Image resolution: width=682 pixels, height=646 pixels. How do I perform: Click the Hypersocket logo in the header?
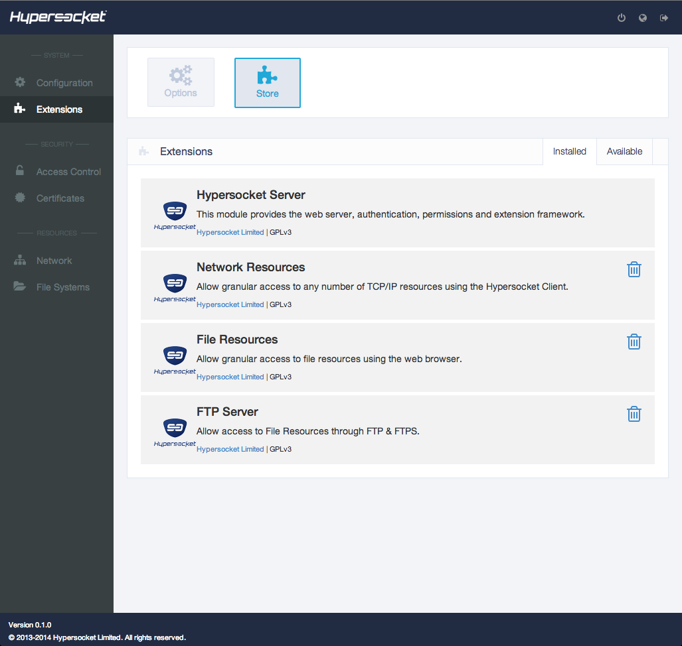(58, 17)
